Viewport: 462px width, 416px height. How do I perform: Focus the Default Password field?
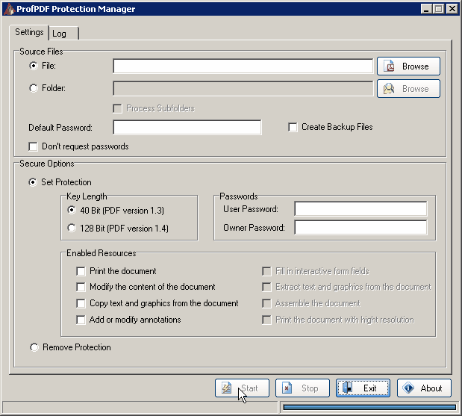tap(187, 128)
